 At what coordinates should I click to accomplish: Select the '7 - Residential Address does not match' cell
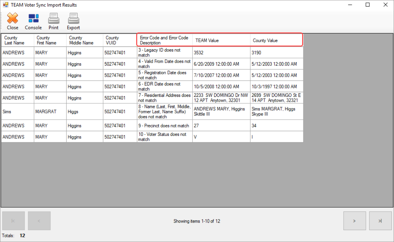165,98
